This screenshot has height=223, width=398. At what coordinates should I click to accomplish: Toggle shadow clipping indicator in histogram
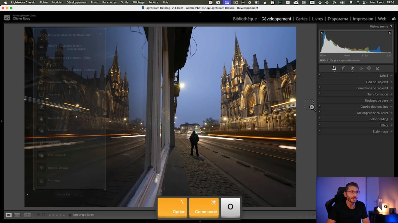[x=321, y=33]
